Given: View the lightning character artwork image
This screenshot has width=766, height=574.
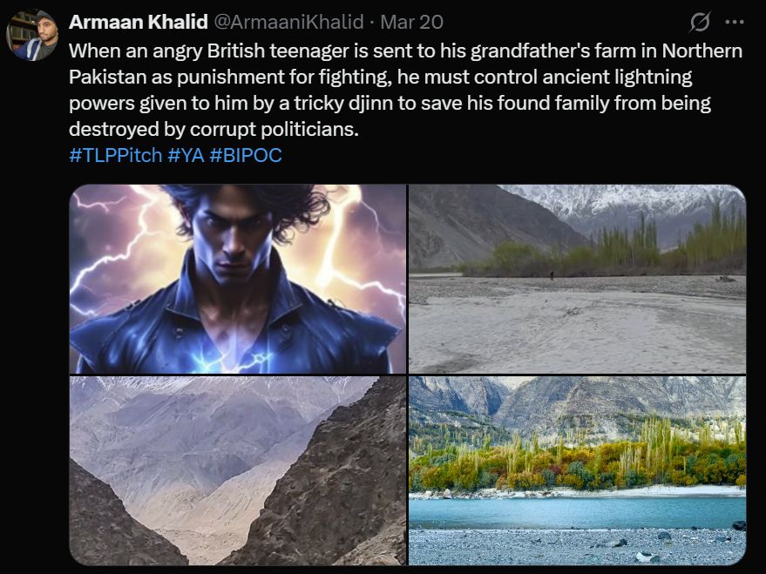Looking at the screenshot, I should coord(237,279).
